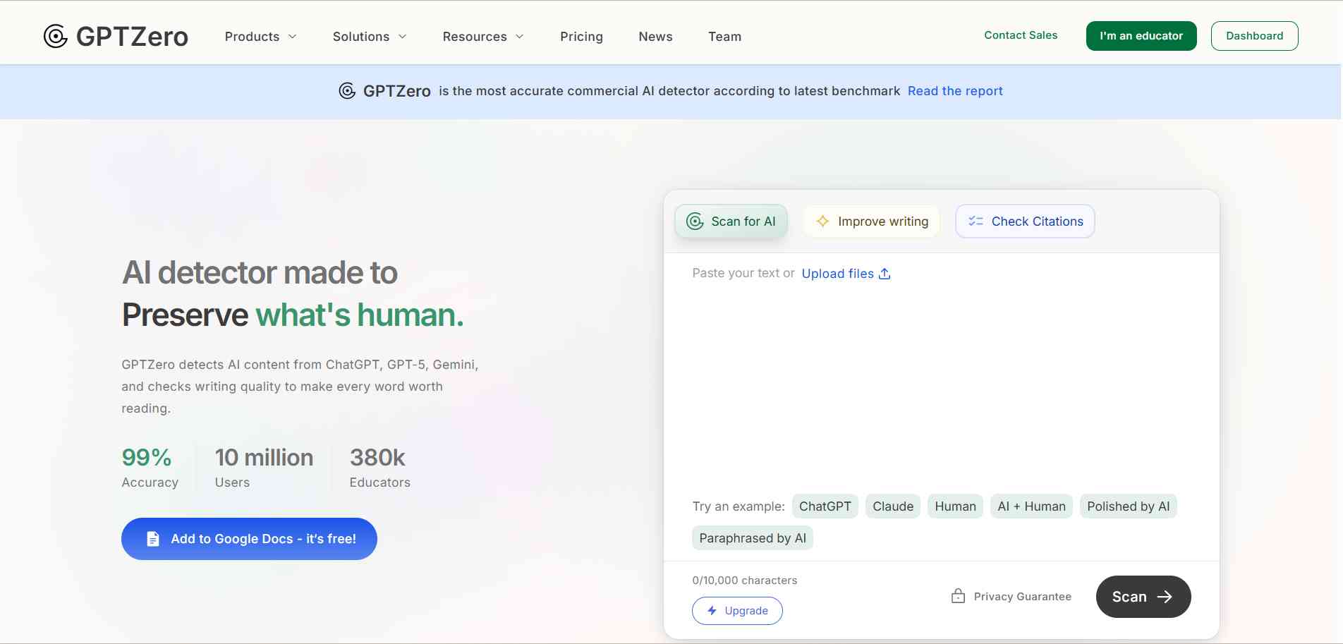Select the ChatGPT example text
This screenshot has height=644, width=1343.
click(825, 506)
